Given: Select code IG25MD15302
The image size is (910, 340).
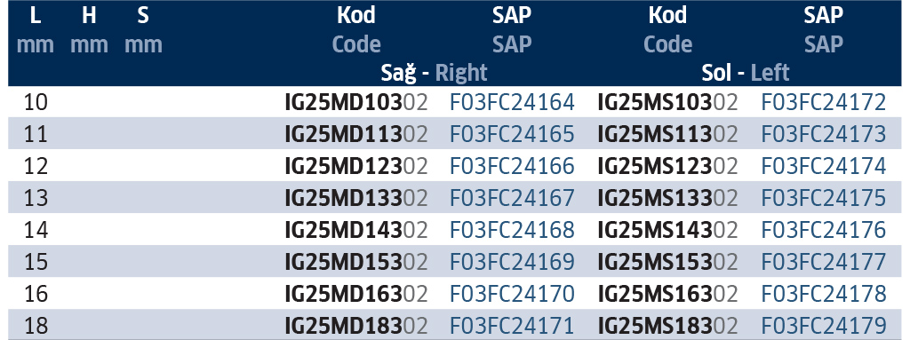Looking at the screenshot, I should [356, 262].
